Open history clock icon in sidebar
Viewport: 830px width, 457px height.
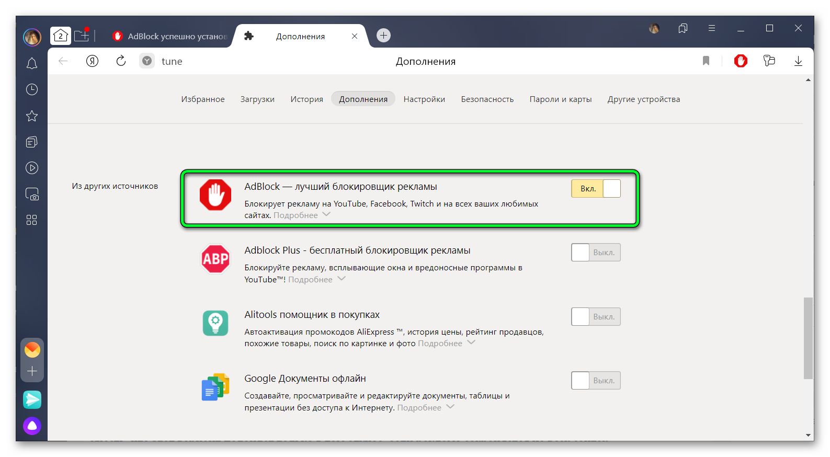pyautogui.click(x=32, y=89)
